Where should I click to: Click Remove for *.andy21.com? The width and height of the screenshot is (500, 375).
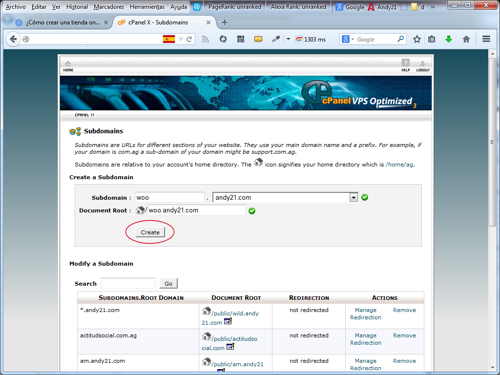pyautogui.click(x=404, y=310)
